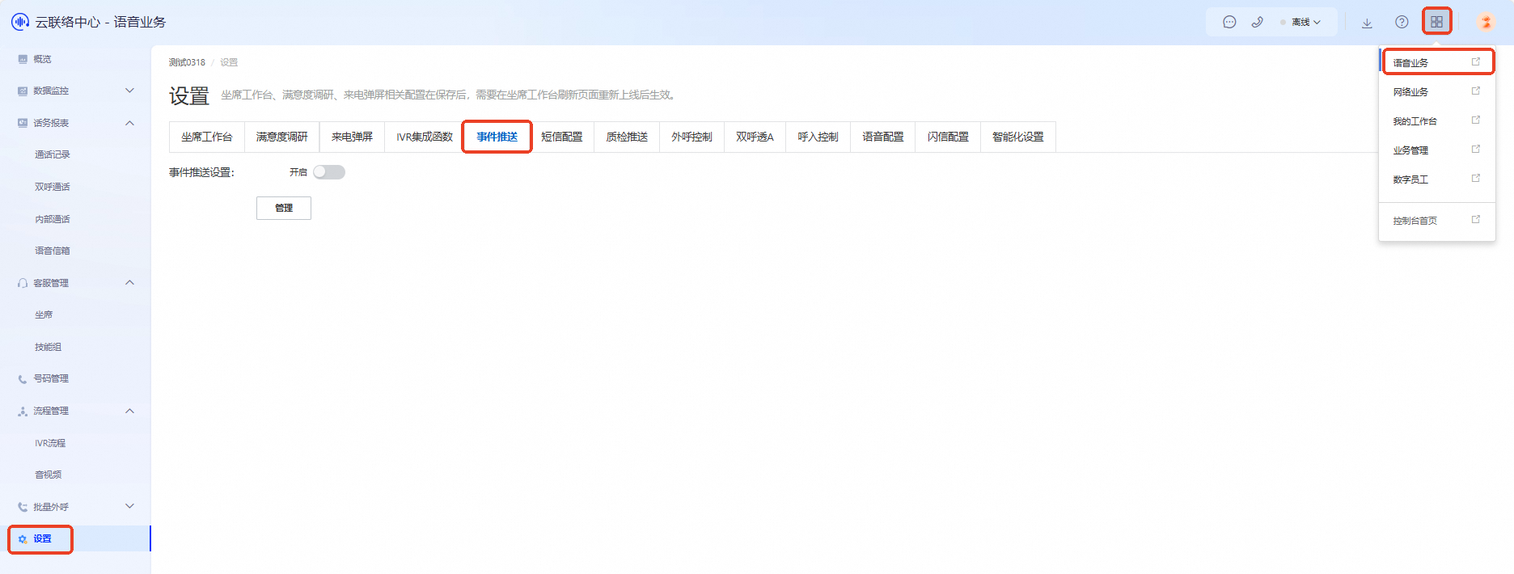
Task: Switch to the 满意度调研 tab
Action: tap(282, 137)
